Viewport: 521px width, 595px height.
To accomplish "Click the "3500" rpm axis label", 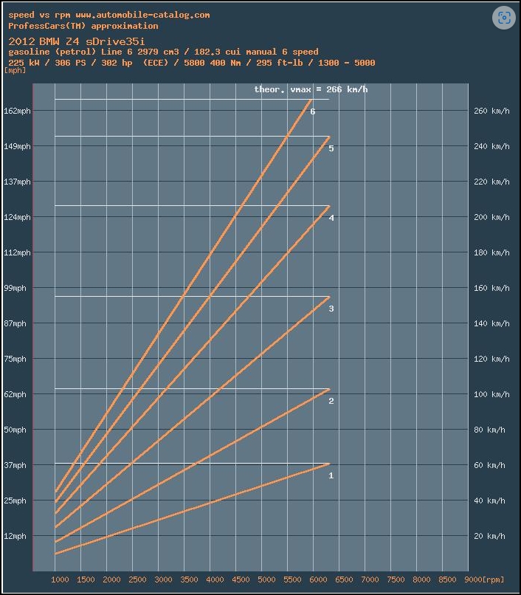I will [189, 579].
